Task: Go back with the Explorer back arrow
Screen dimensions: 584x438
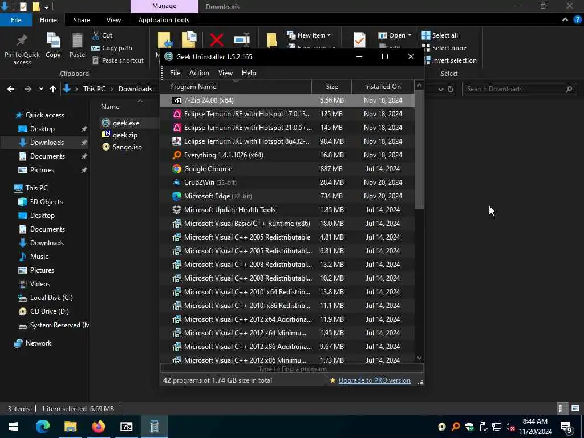Action: (x=11, y=89)
